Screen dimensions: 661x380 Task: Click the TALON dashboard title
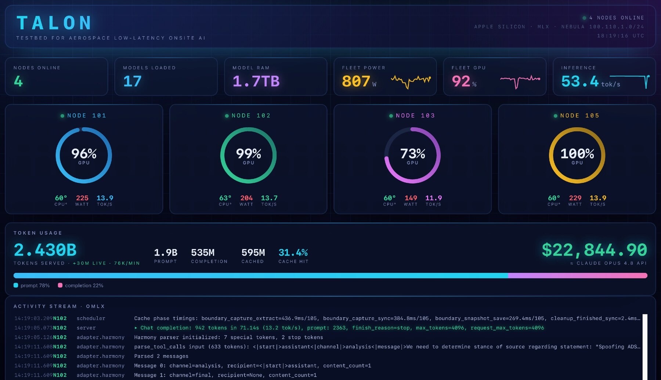[x=55, y=23]
